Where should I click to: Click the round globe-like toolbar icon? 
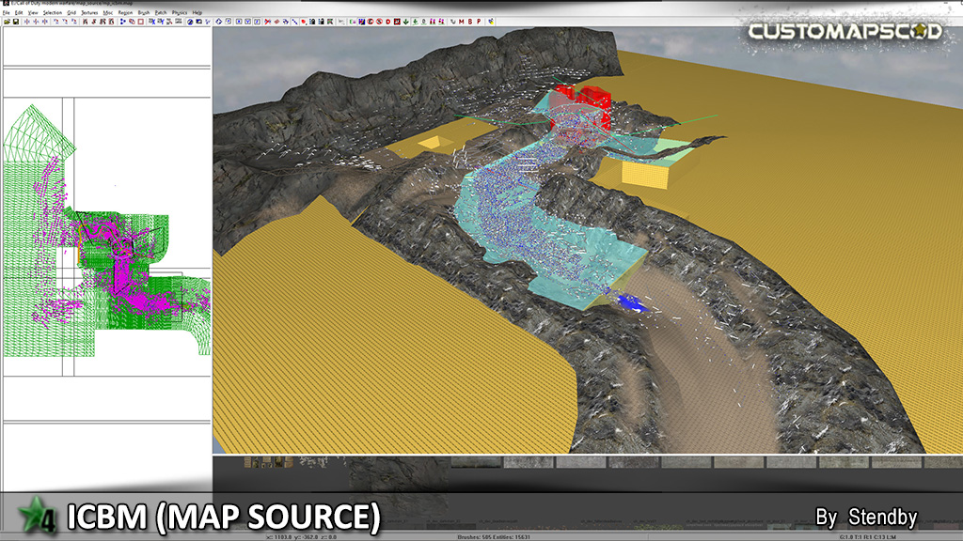pos(190,22)
